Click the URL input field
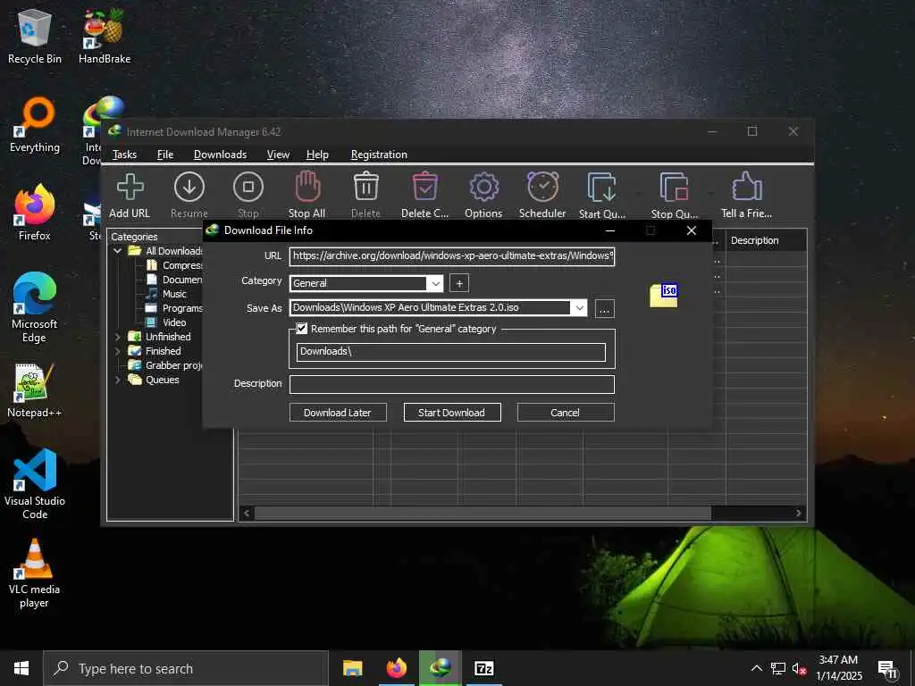Image resolution: width=915 pixels, height=686 pixels. pyautogui.click(x=451, y=256)
